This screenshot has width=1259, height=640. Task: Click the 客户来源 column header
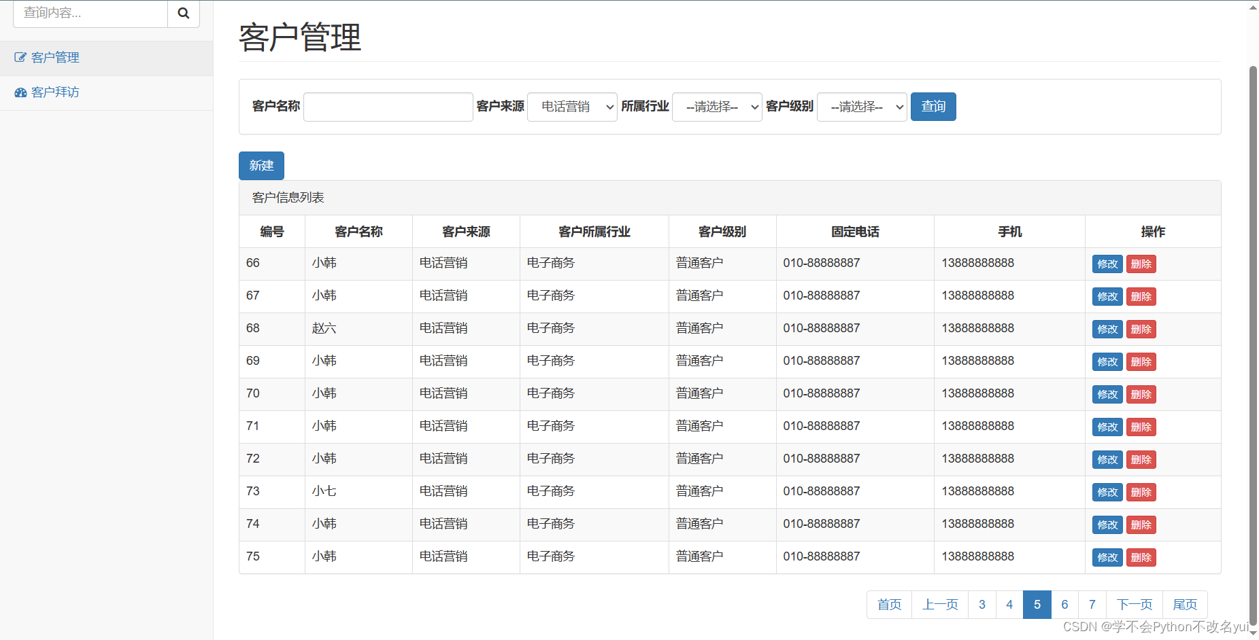[466, 232]
